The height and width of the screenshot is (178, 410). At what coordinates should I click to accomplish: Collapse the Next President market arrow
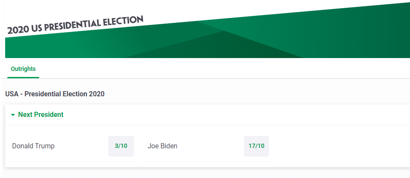tap(13, 115)
